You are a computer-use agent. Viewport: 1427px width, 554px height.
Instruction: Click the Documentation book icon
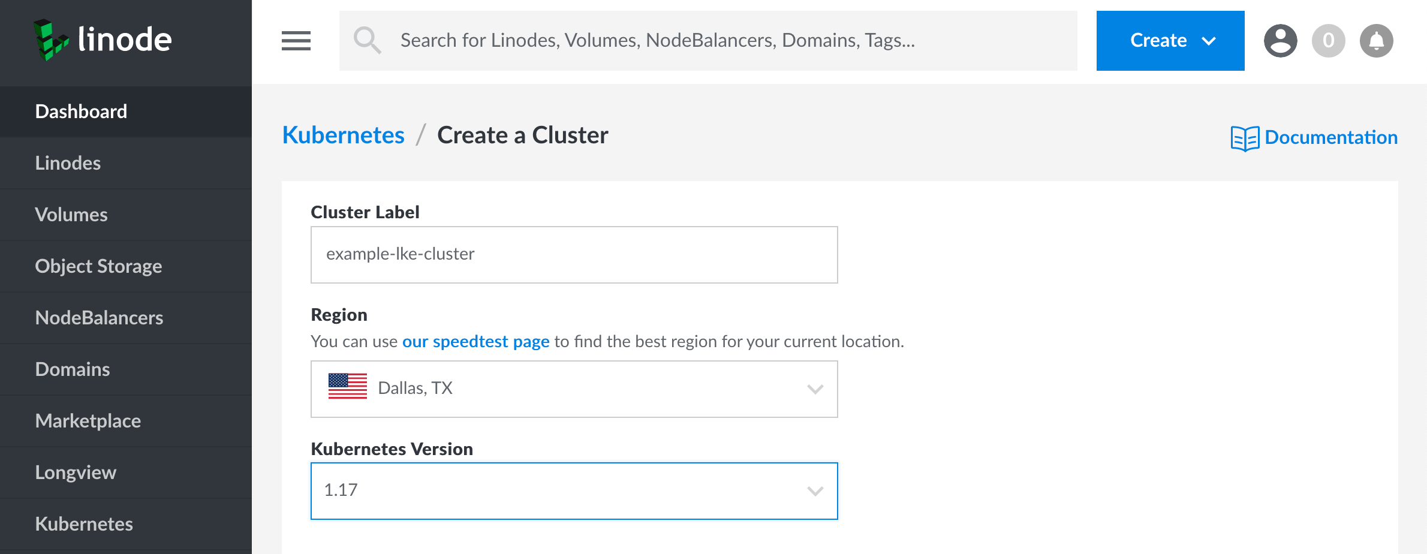point(1245,138)
